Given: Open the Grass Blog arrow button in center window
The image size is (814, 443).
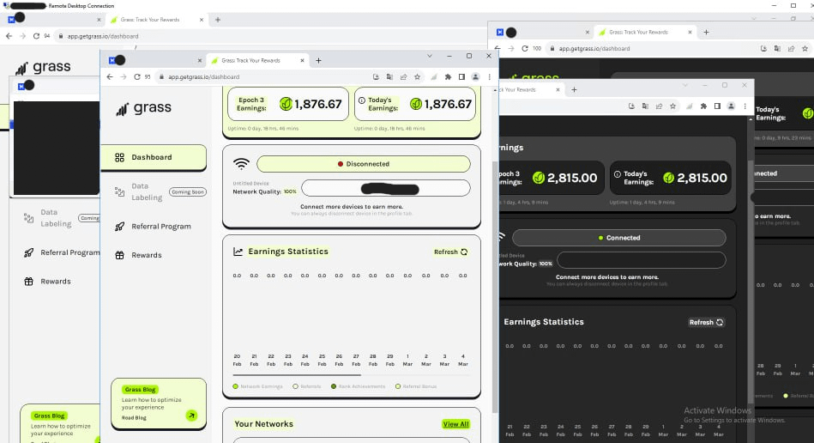Looking at the screenshot, I should tap(191, 415).
